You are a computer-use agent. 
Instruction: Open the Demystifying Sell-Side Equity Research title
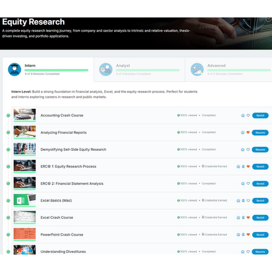tap(73, 150)
